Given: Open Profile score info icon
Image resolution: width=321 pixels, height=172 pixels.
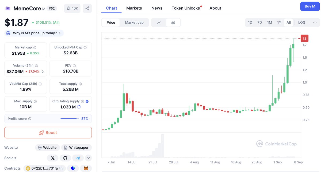Looking at the screenshot, I should tap(30, 119).
